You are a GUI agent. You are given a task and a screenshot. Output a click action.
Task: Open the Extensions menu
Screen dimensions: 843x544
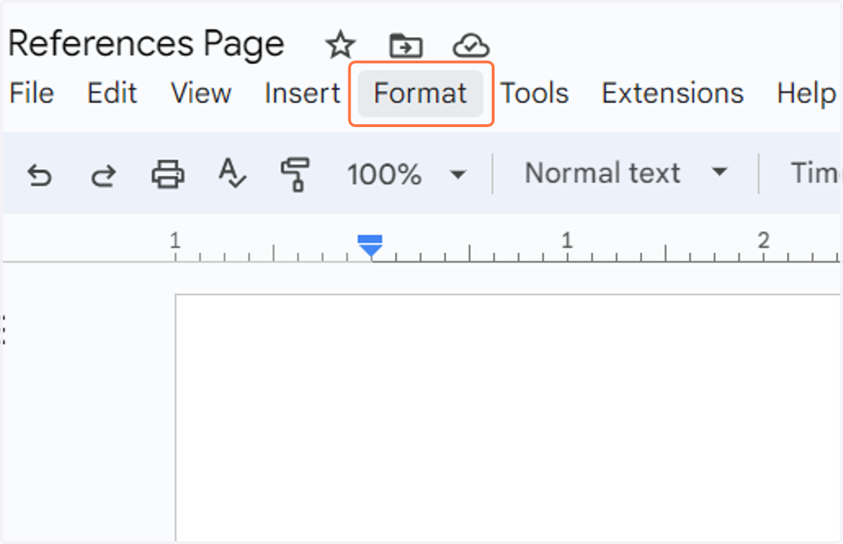[x=672, y=93]
